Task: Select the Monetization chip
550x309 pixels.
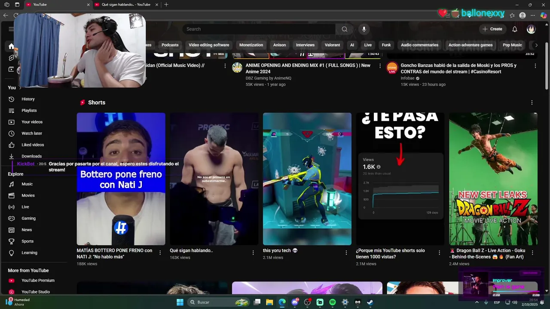Action: click(251, 45)
